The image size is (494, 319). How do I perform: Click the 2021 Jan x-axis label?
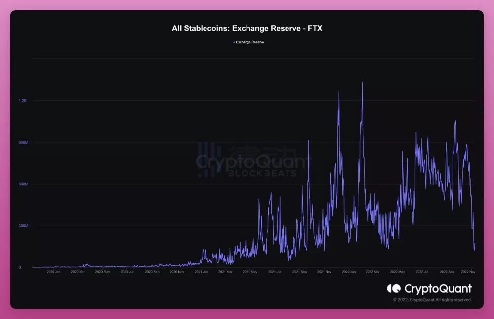tap(202, 272)
